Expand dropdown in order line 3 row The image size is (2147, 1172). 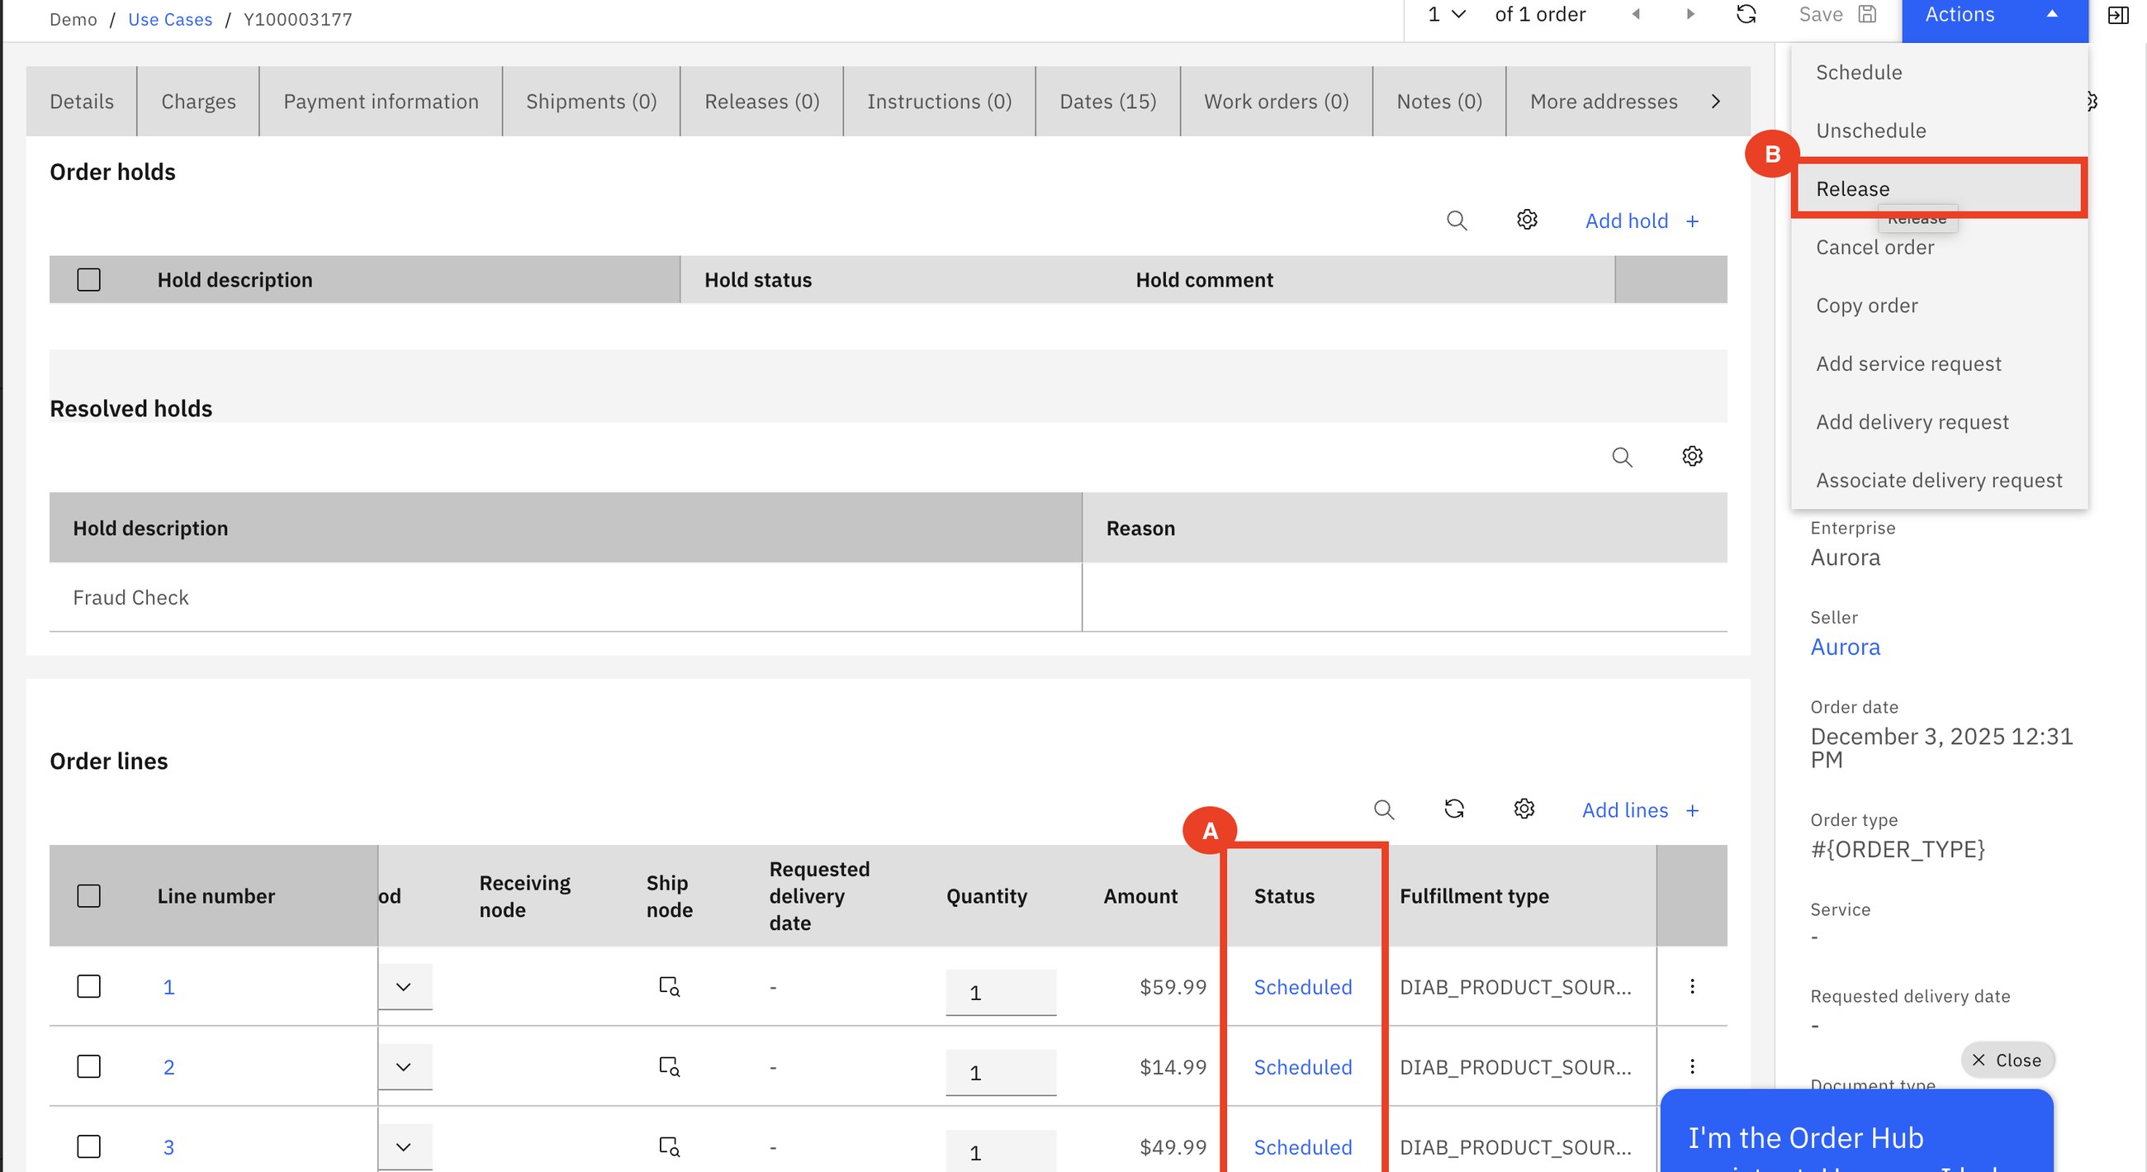(x=405, y=1146)
